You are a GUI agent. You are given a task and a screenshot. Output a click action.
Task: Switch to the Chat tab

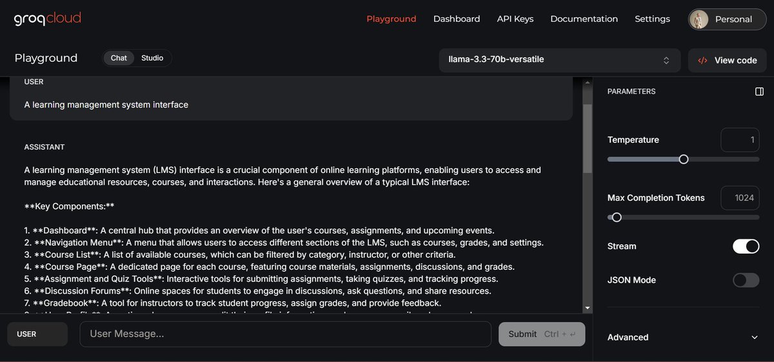119,58
